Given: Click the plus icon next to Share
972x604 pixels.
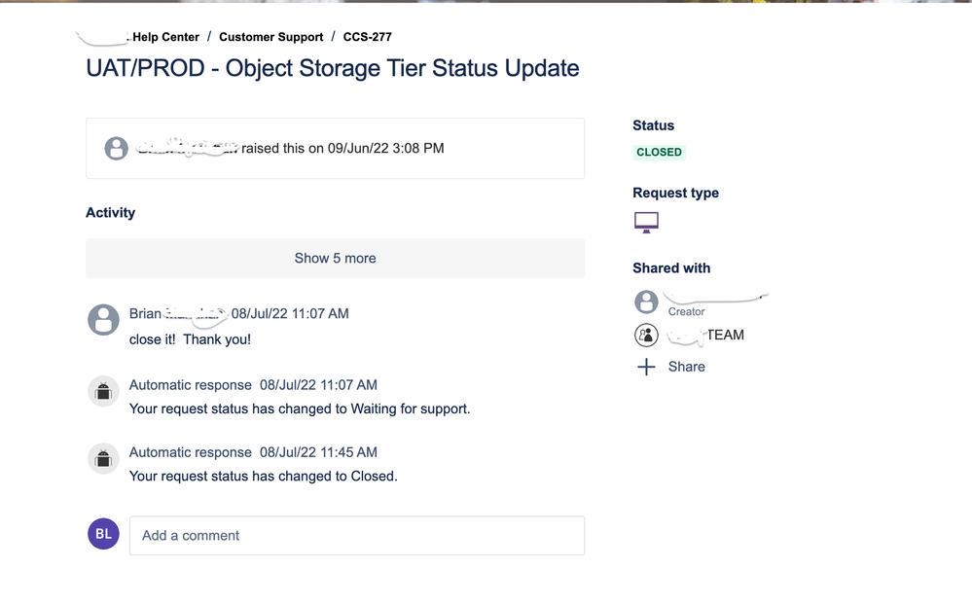Looking at the screenshot, I should click(x=646, y=367).
